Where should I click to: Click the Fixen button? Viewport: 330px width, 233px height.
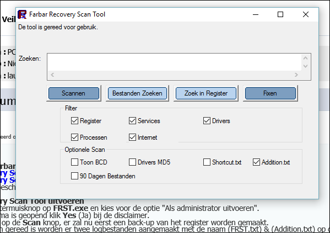(x=271, y=93)
